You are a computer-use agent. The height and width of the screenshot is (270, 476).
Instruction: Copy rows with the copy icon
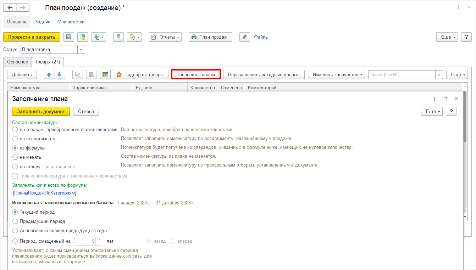[x=78, y=74]
